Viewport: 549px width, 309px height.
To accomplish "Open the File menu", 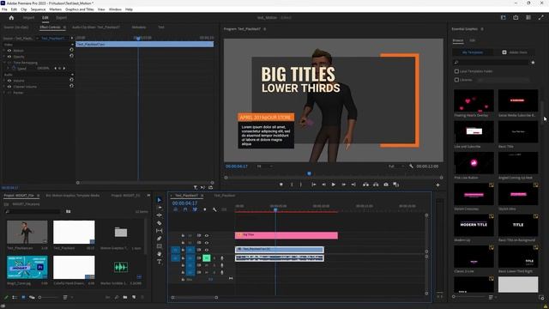I will tap(4, 9).
